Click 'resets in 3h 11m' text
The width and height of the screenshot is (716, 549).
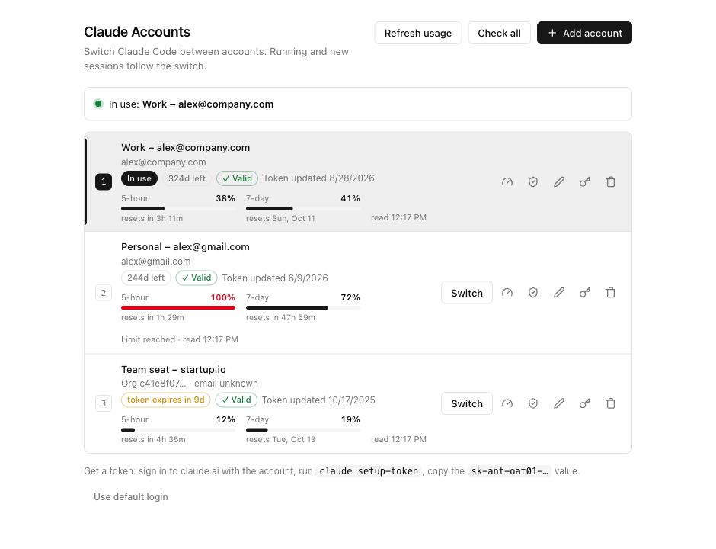[152, 219]
